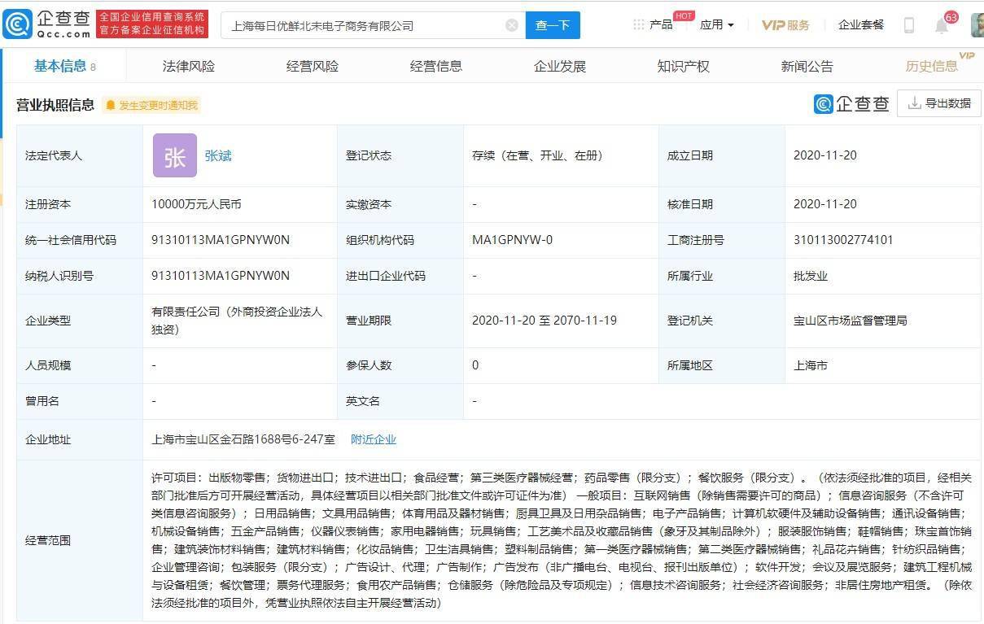Viewport: 984px width, 624px height.
Task: Open the 企业发展 tab
Action: (560, 66)
